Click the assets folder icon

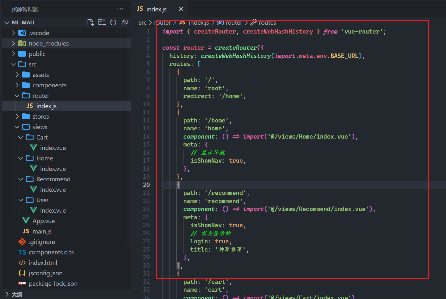[x=26, y=75]
